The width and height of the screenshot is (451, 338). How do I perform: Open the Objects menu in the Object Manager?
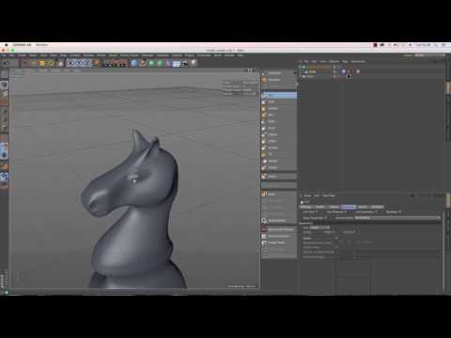pyautogui.click(x=334, y=62)
